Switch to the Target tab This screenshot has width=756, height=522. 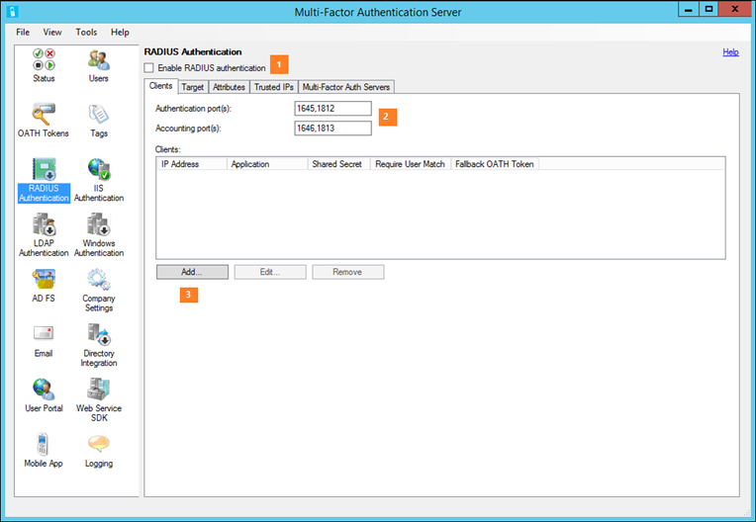(193, 87)
